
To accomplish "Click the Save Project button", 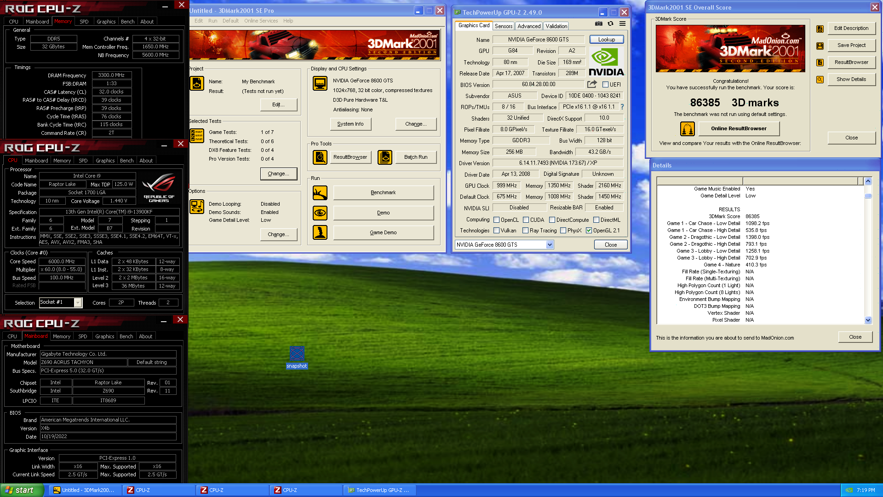I will (851, 46).
